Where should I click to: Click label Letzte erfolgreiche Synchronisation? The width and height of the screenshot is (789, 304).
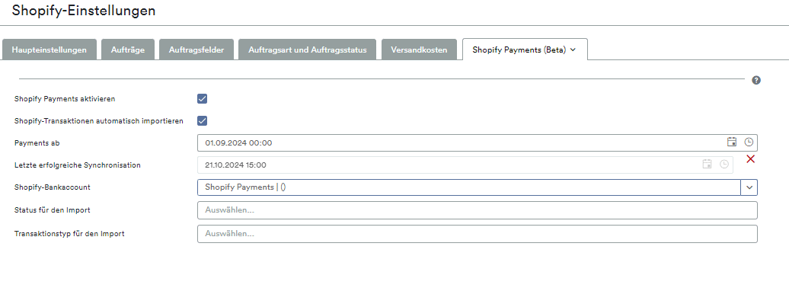click(x=78, y=165)
